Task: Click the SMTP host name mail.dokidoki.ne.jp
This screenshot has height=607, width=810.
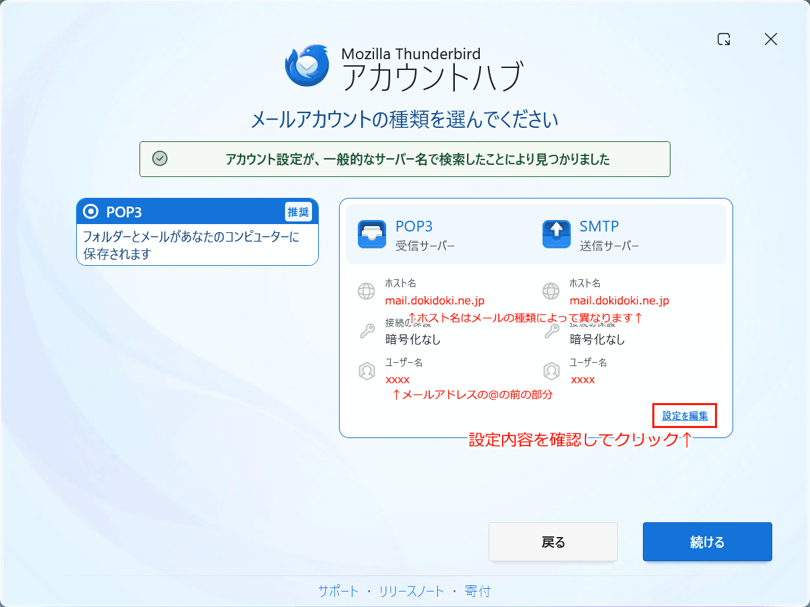Action: coord(619,301)
